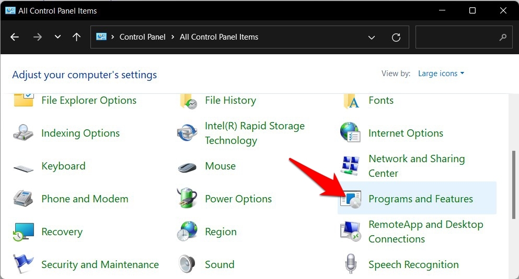
Task: Open the address bar history dropdown
Action: tap(372, 38)
